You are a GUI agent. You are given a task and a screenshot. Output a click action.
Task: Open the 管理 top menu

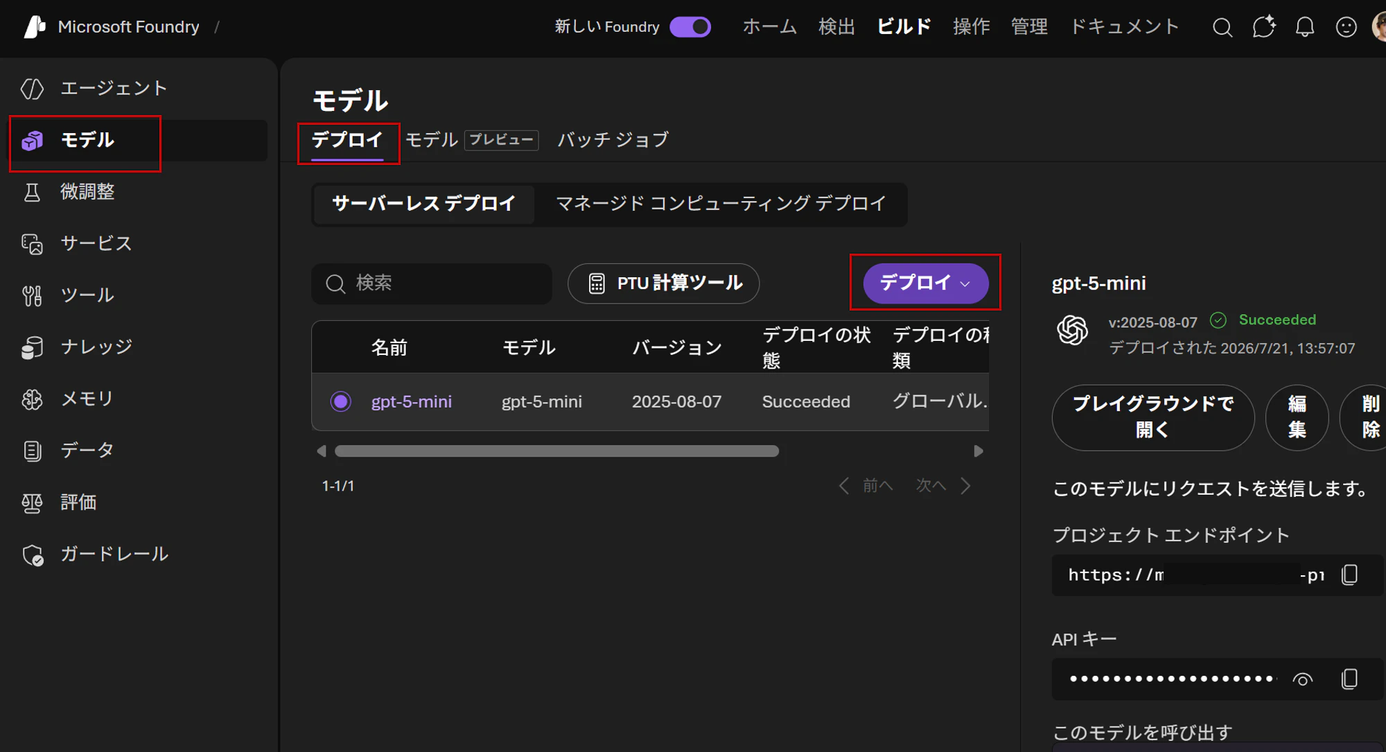(x=1029, y=27)
